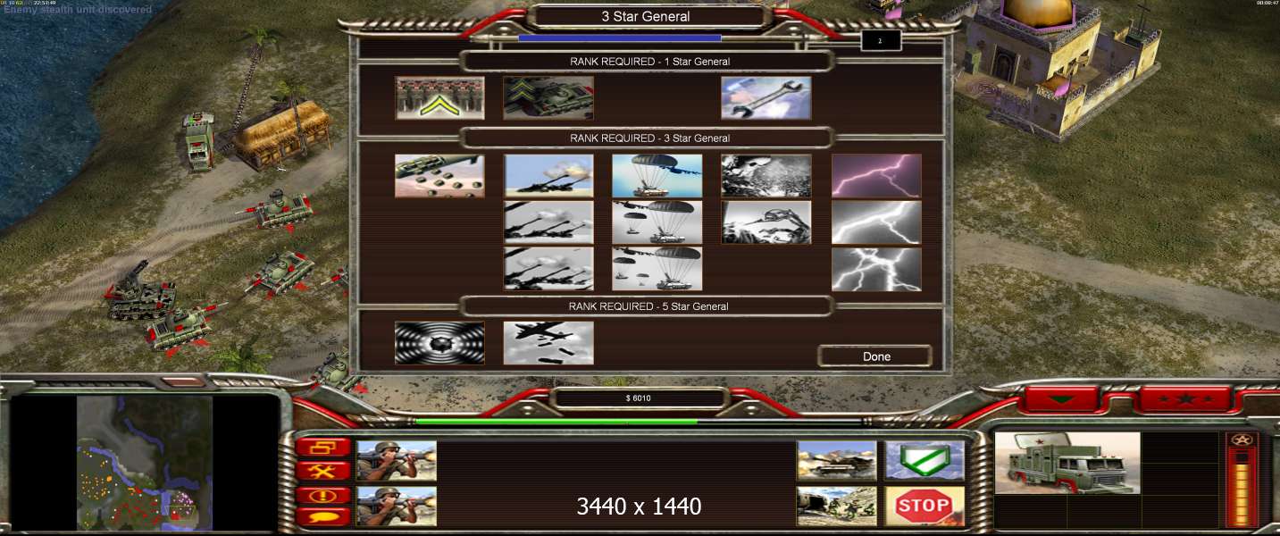Open Generals Powers via the stars button

1185,399
